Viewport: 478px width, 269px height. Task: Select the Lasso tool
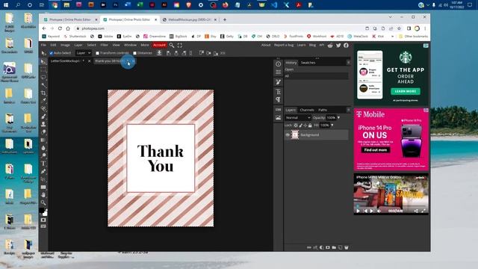tap(43, 77)
